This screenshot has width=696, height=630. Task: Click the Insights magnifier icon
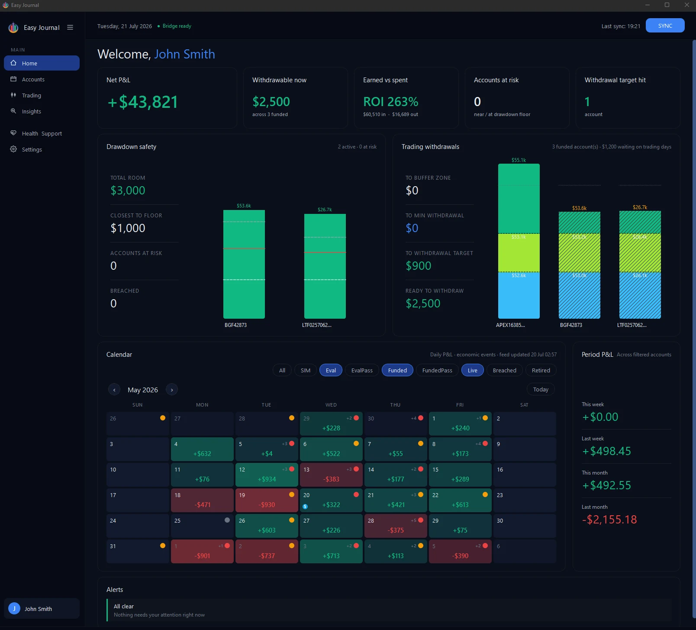(x=13, y=111)
